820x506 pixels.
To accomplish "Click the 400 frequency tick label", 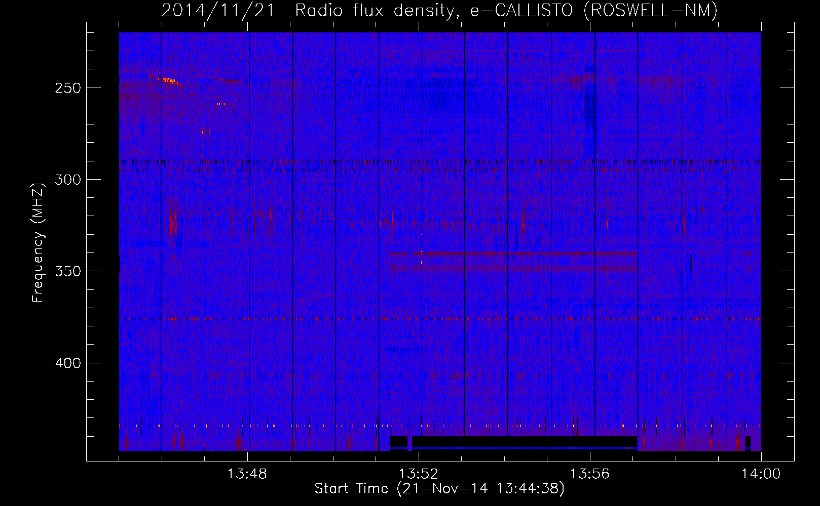I will [x=68, y=363].
